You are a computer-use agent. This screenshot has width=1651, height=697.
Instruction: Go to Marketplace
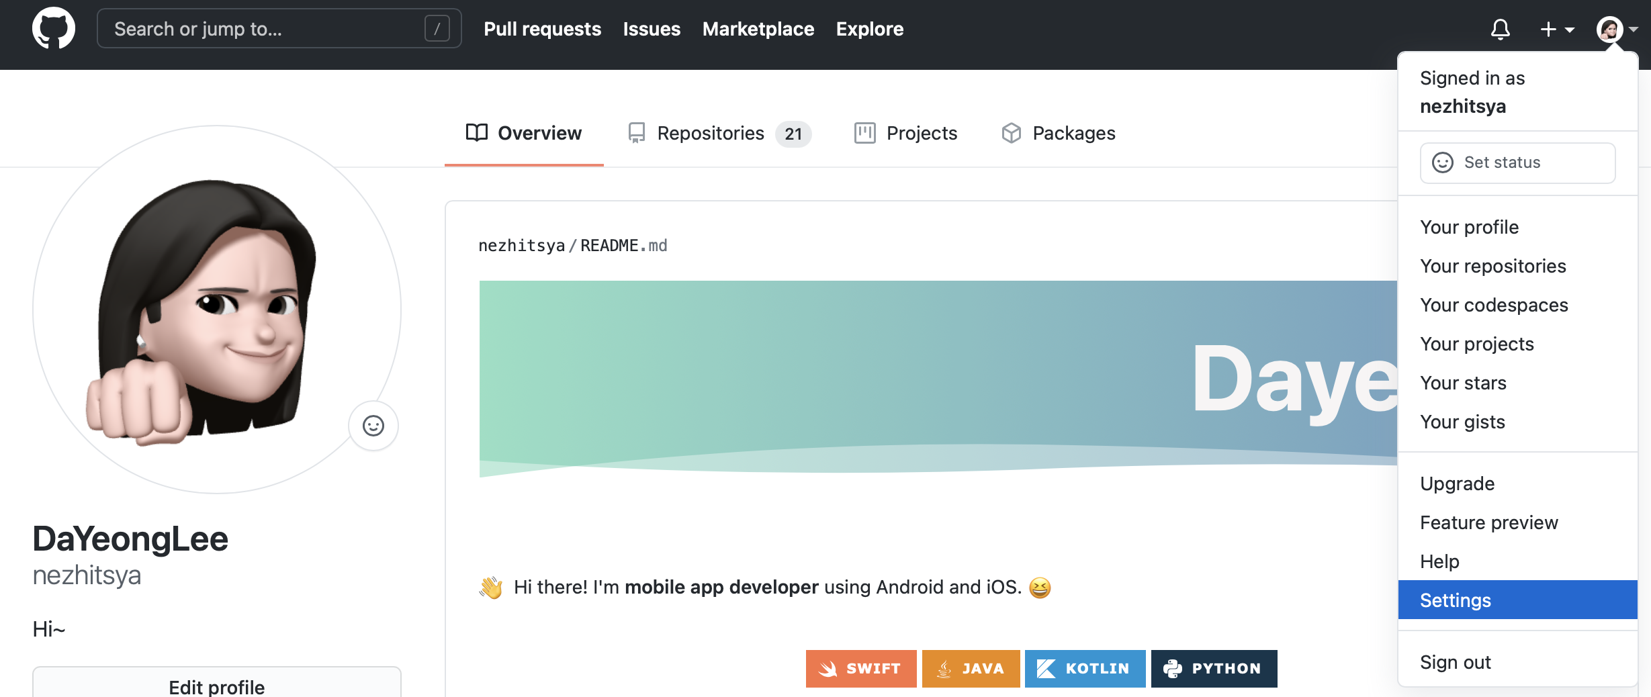tap(758, 29)
